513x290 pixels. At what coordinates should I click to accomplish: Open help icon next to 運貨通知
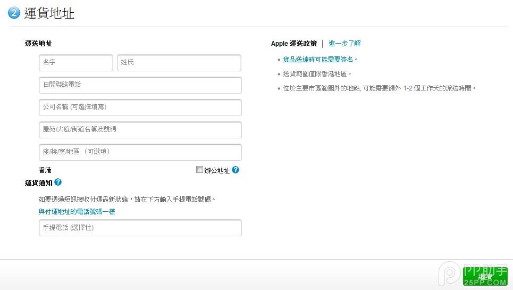click(58, 182)
